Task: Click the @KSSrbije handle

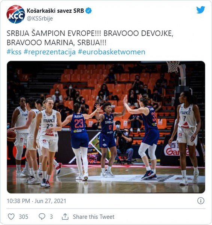Action: (40, 18)
